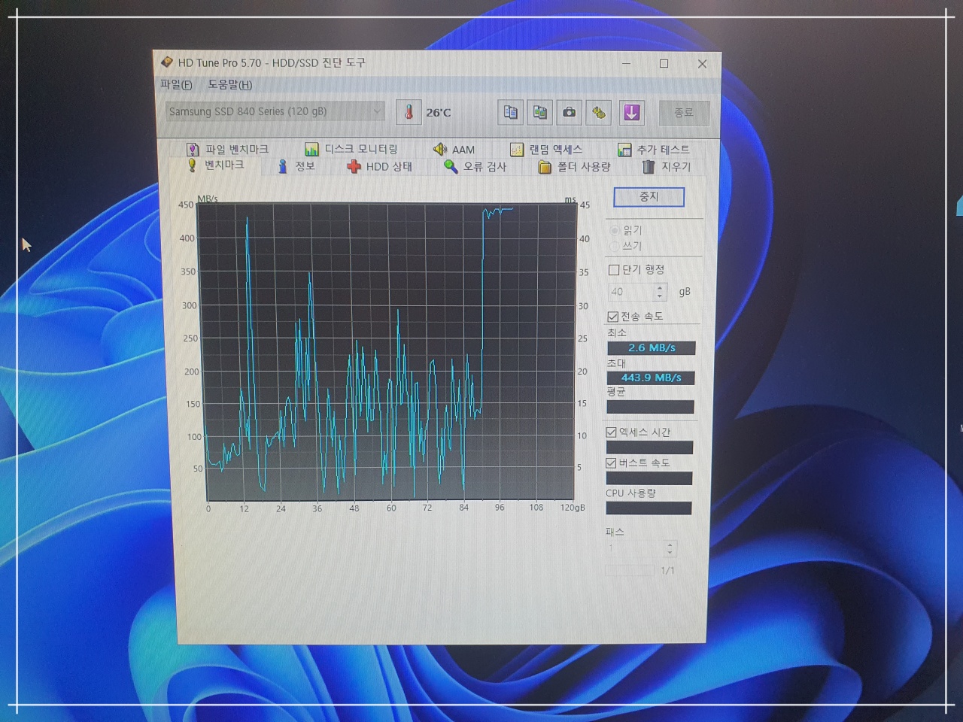963x722 pixels.
Task: Decrease the short stroke gB stepper
Action: coord(661,296)
